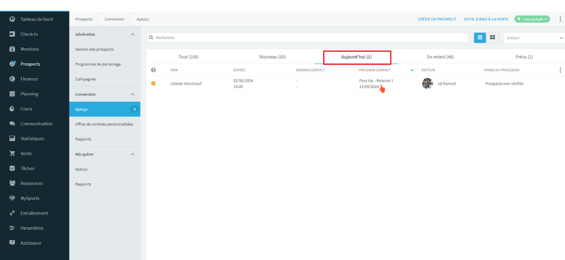Click Aperçu breadcrumb
Image resolution: width=565 pixels, height=260 pixels.
143,19
